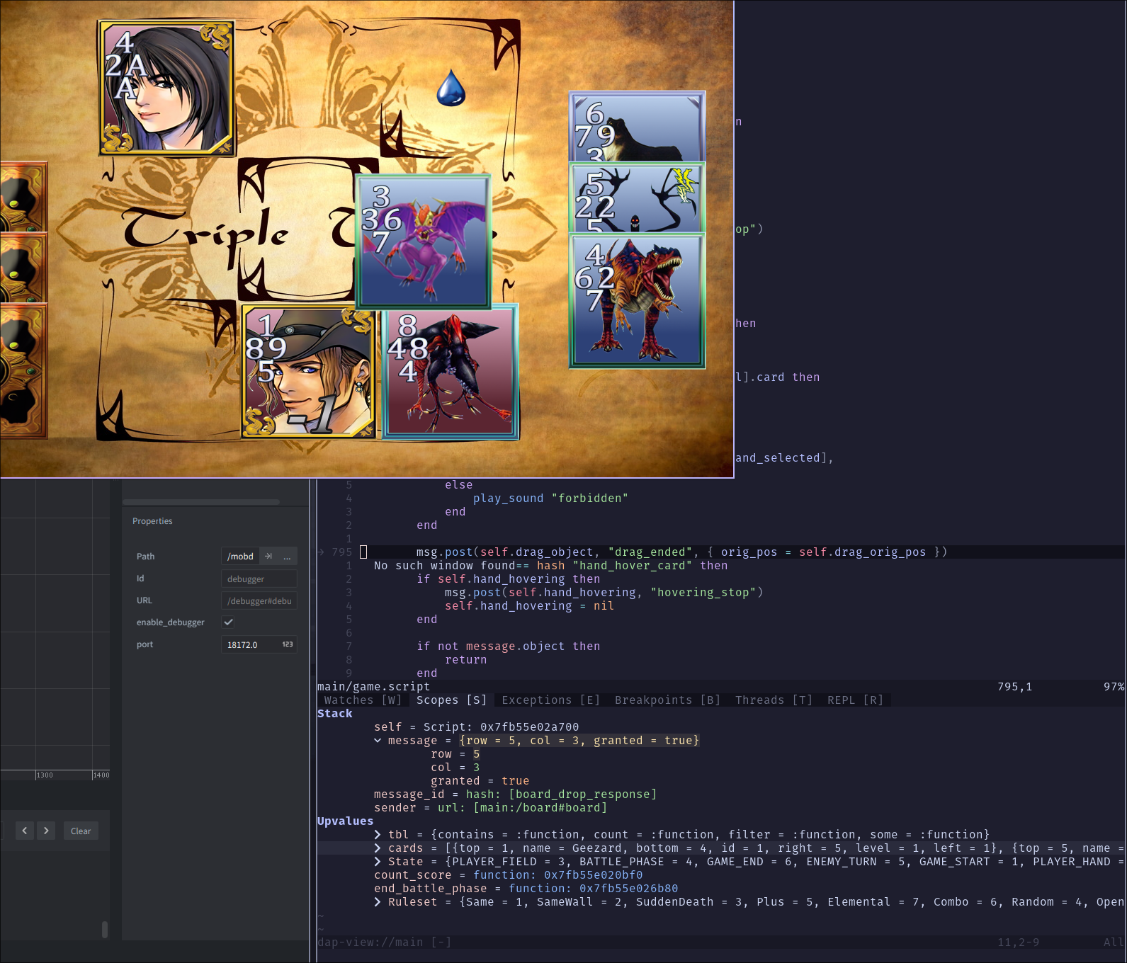Viewport: 1127px width, 963px height.
Task: Click the dap-view://main status line
Action: tap(721, 942)
